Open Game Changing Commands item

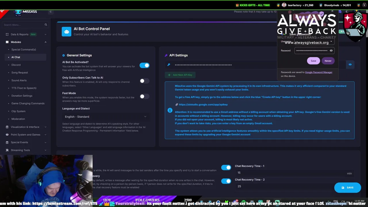tap(28, 103)
